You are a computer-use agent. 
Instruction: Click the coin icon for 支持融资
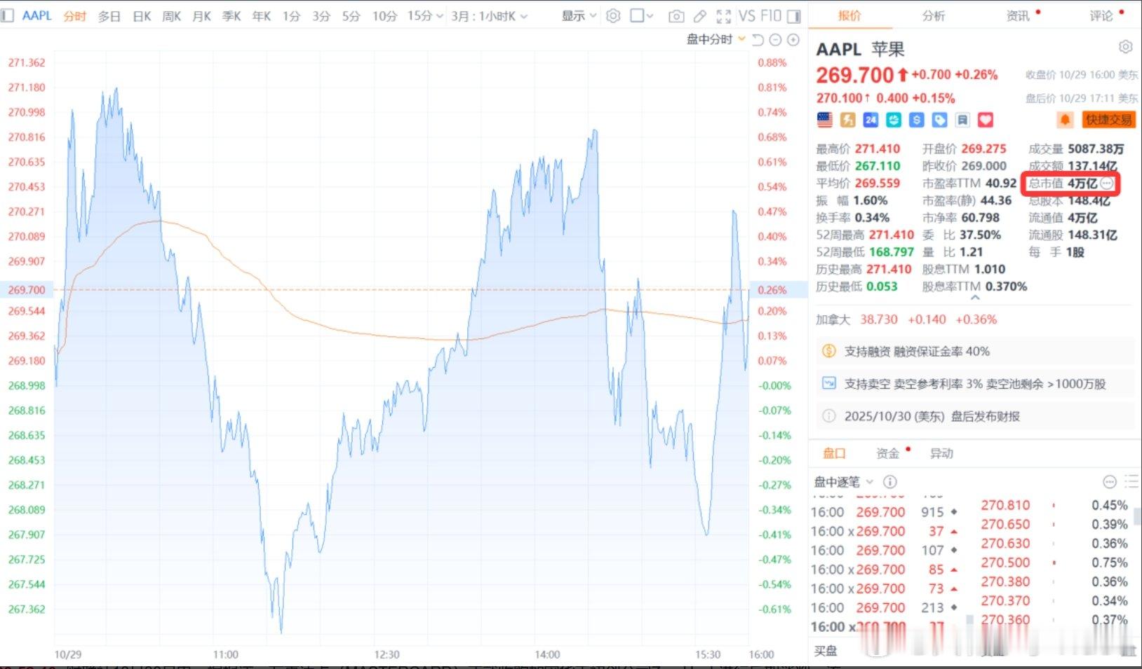pyautogui.click(x=828, y=351)
